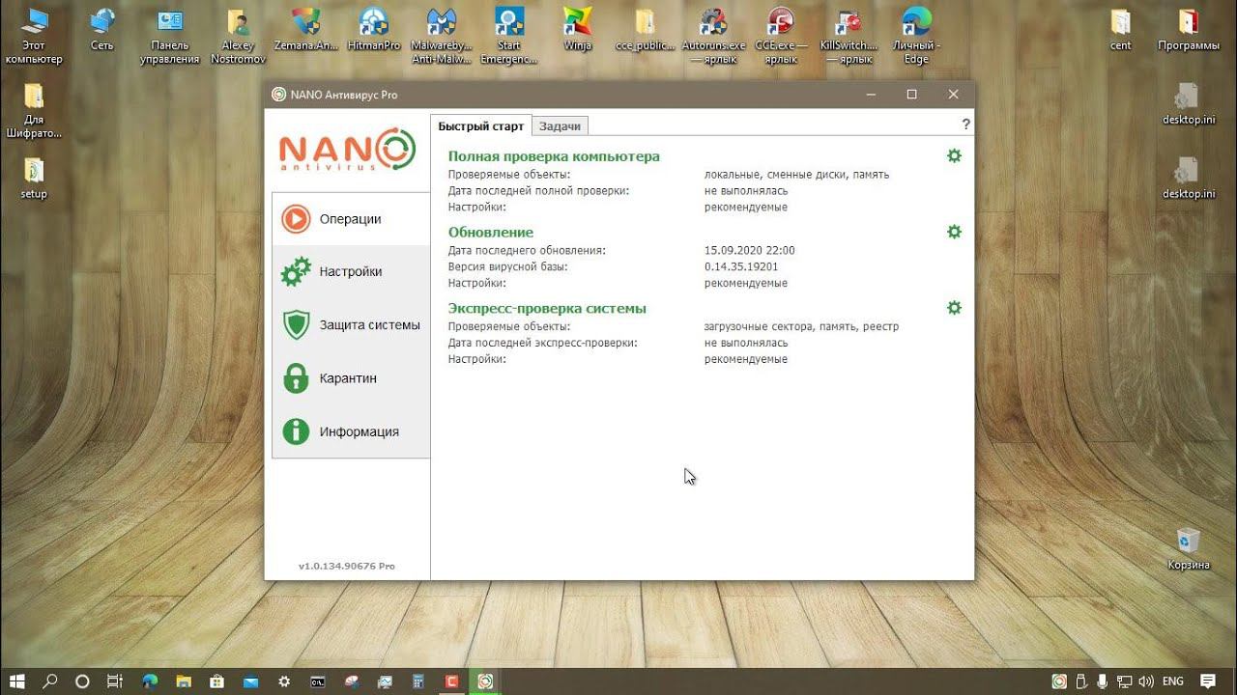Switch the ENG input language indicator

point(1173,681)
